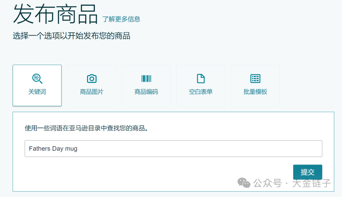Switch to the 商品编码 listing option card

pyautogui.click(x=146, y=85)
